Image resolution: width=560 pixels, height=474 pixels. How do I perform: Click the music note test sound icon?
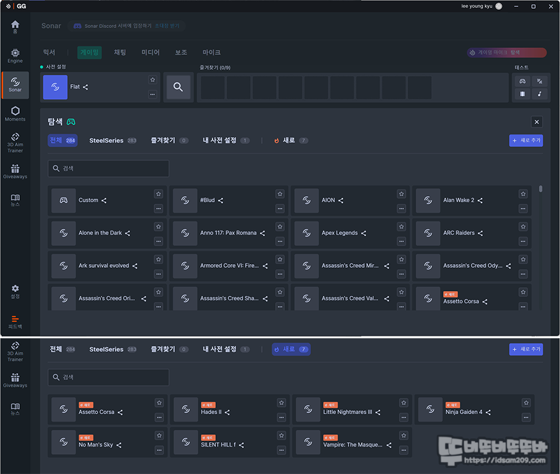(x=539, y=93)
